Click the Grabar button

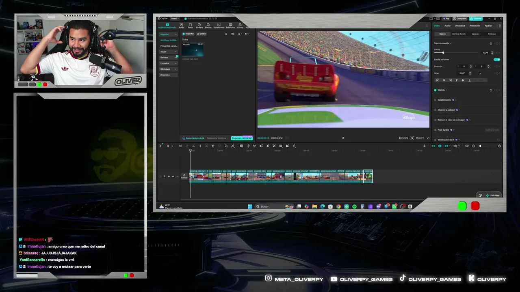click(x=202, y=34)
